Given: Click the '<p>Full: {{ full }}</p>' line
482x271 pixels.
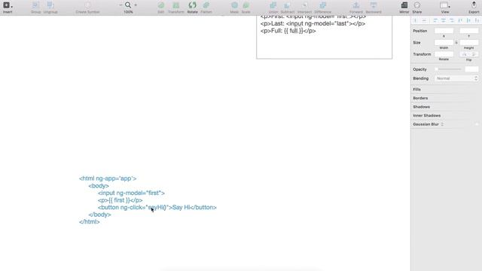Looking at the screenshot, I should [288, 31].
